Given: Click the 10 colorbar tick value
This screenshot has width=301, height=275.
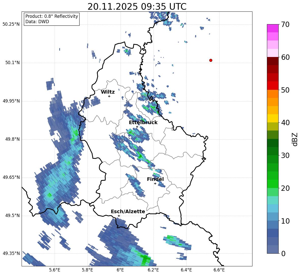Looking at the screenshot, I should tap(285, 221).
